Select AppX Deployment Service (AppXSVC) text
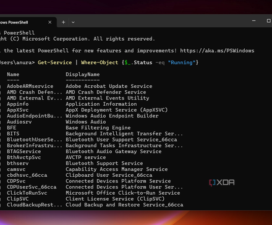The image size is (272, 225). point(117,110)
